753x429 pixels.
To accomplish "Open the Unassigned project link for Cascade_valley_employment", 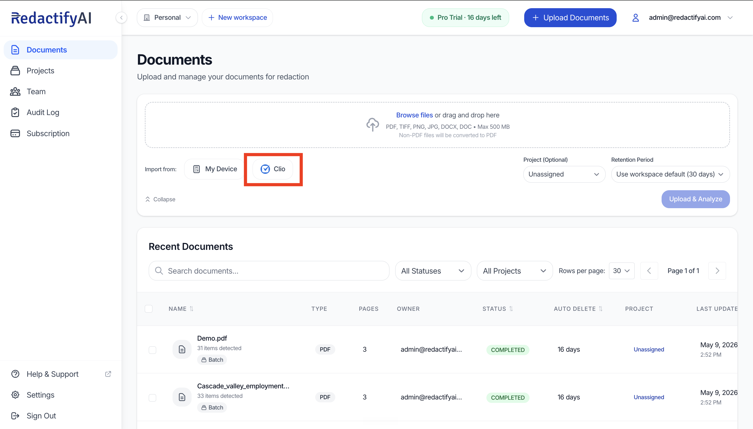I will click(x=649, y=397).
